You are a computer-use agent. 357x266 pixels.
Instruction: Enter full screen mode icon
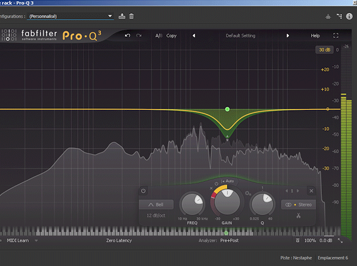[x=336, y=36]
